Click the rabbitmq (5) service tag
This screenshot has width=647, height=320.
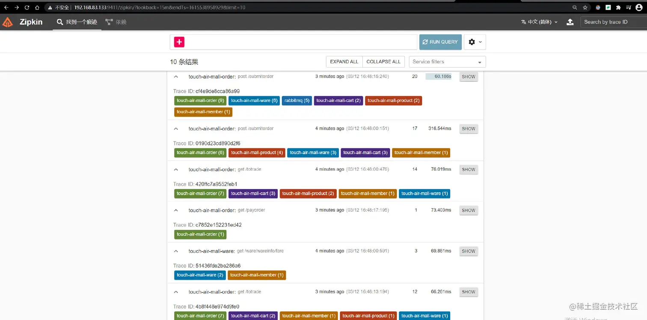click(x=297, y=101)
